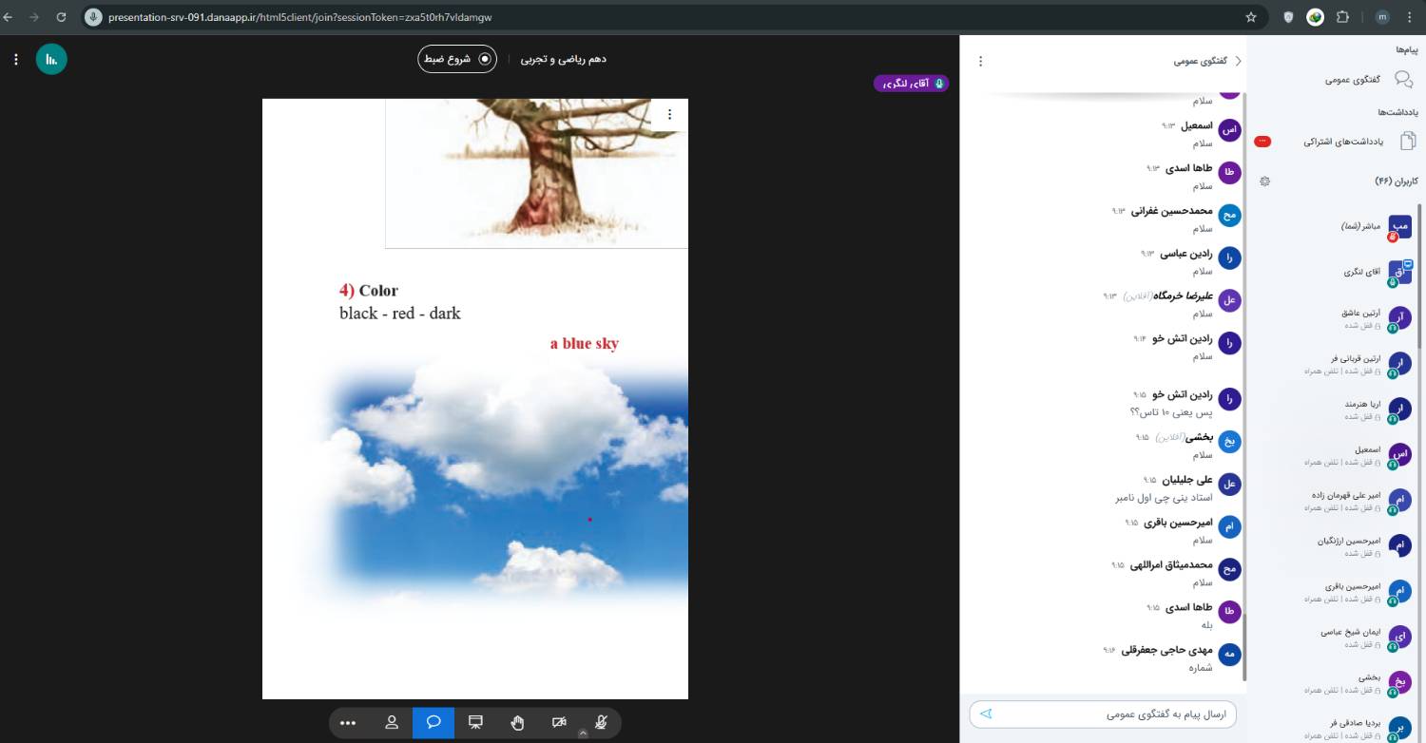Open the users list person icon

click(x=391, y=723)
